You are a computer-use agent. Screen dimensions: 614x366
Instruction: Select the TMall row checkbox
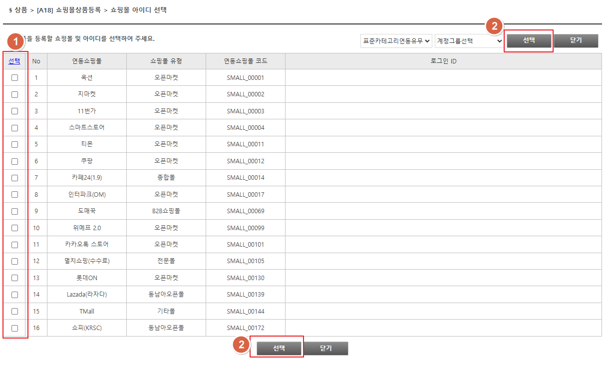click(14, 311)
